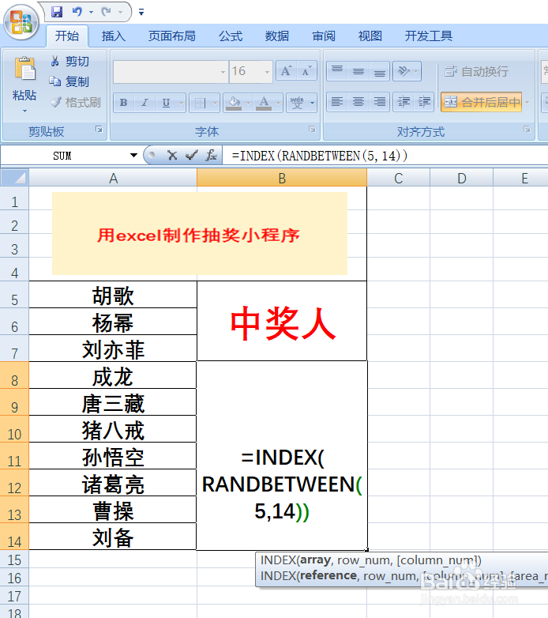548x618 pixels.
Task: Decrease the indent
Action: [x=403, y=103]
